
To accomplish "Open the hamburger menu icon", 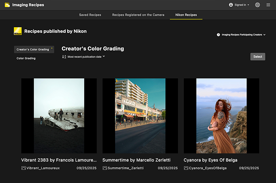I will 268,5.
